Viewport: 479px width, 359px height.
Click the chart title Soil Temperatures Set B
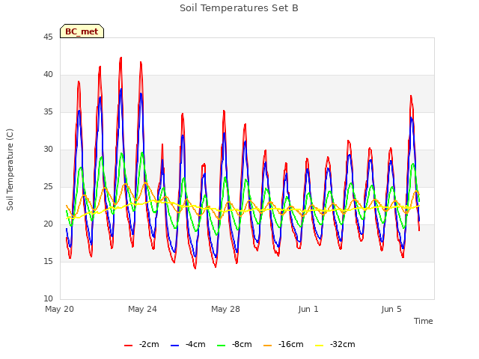tap(239, 8)
